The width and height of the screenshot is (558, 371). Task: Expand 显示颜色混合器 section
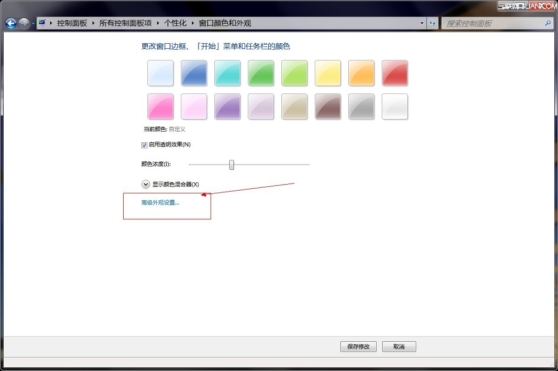(x=146, y=185)
